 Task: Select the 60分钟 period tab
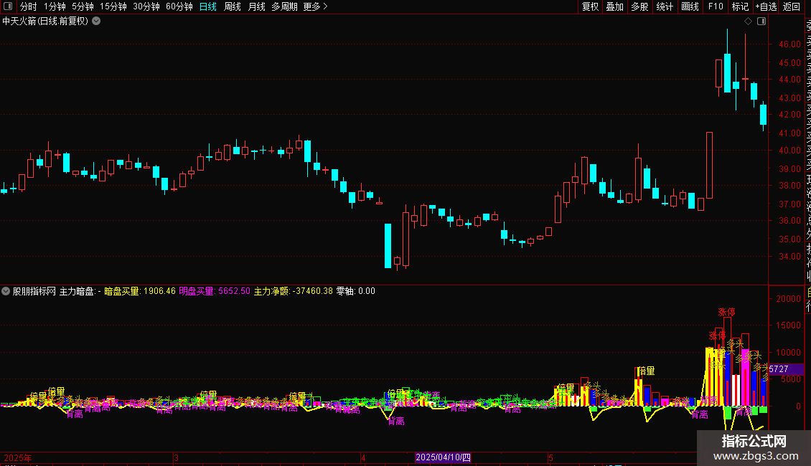tap(179, 6)
